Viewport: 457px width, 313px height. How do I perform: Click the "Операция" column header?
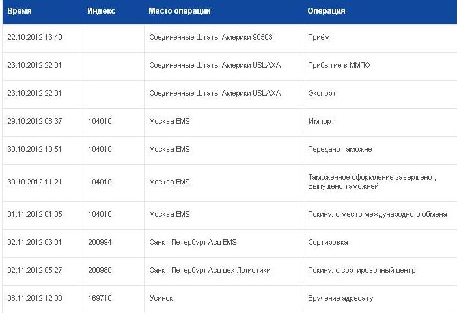pyautogui.click(x=326, y=12)
